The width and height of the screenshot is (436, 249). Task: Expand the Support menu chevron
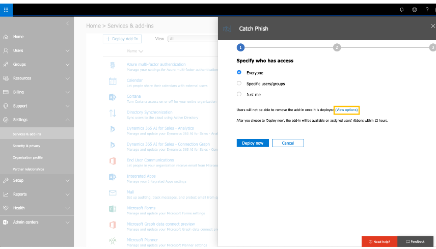67,106
